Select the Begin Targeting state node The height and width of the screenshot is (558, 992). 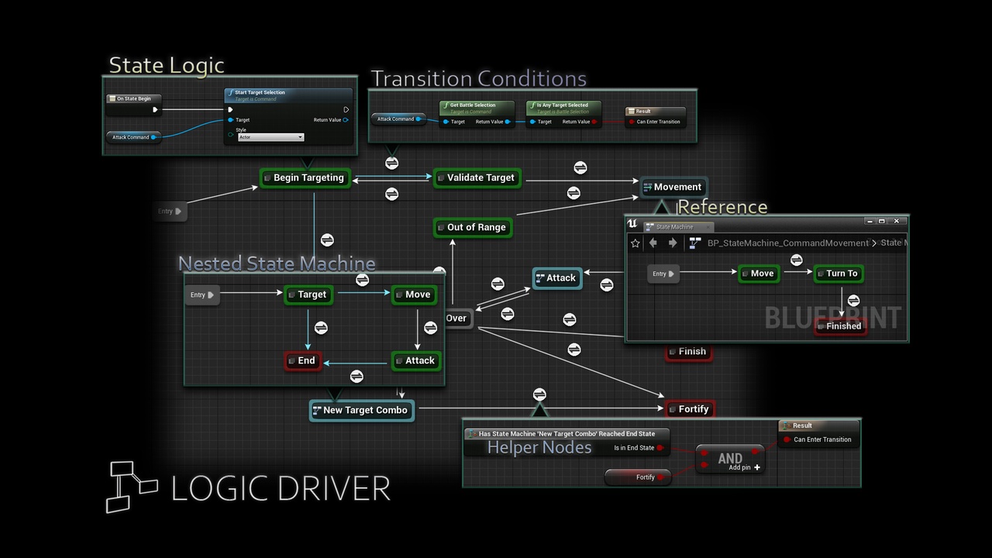point(305,177)
